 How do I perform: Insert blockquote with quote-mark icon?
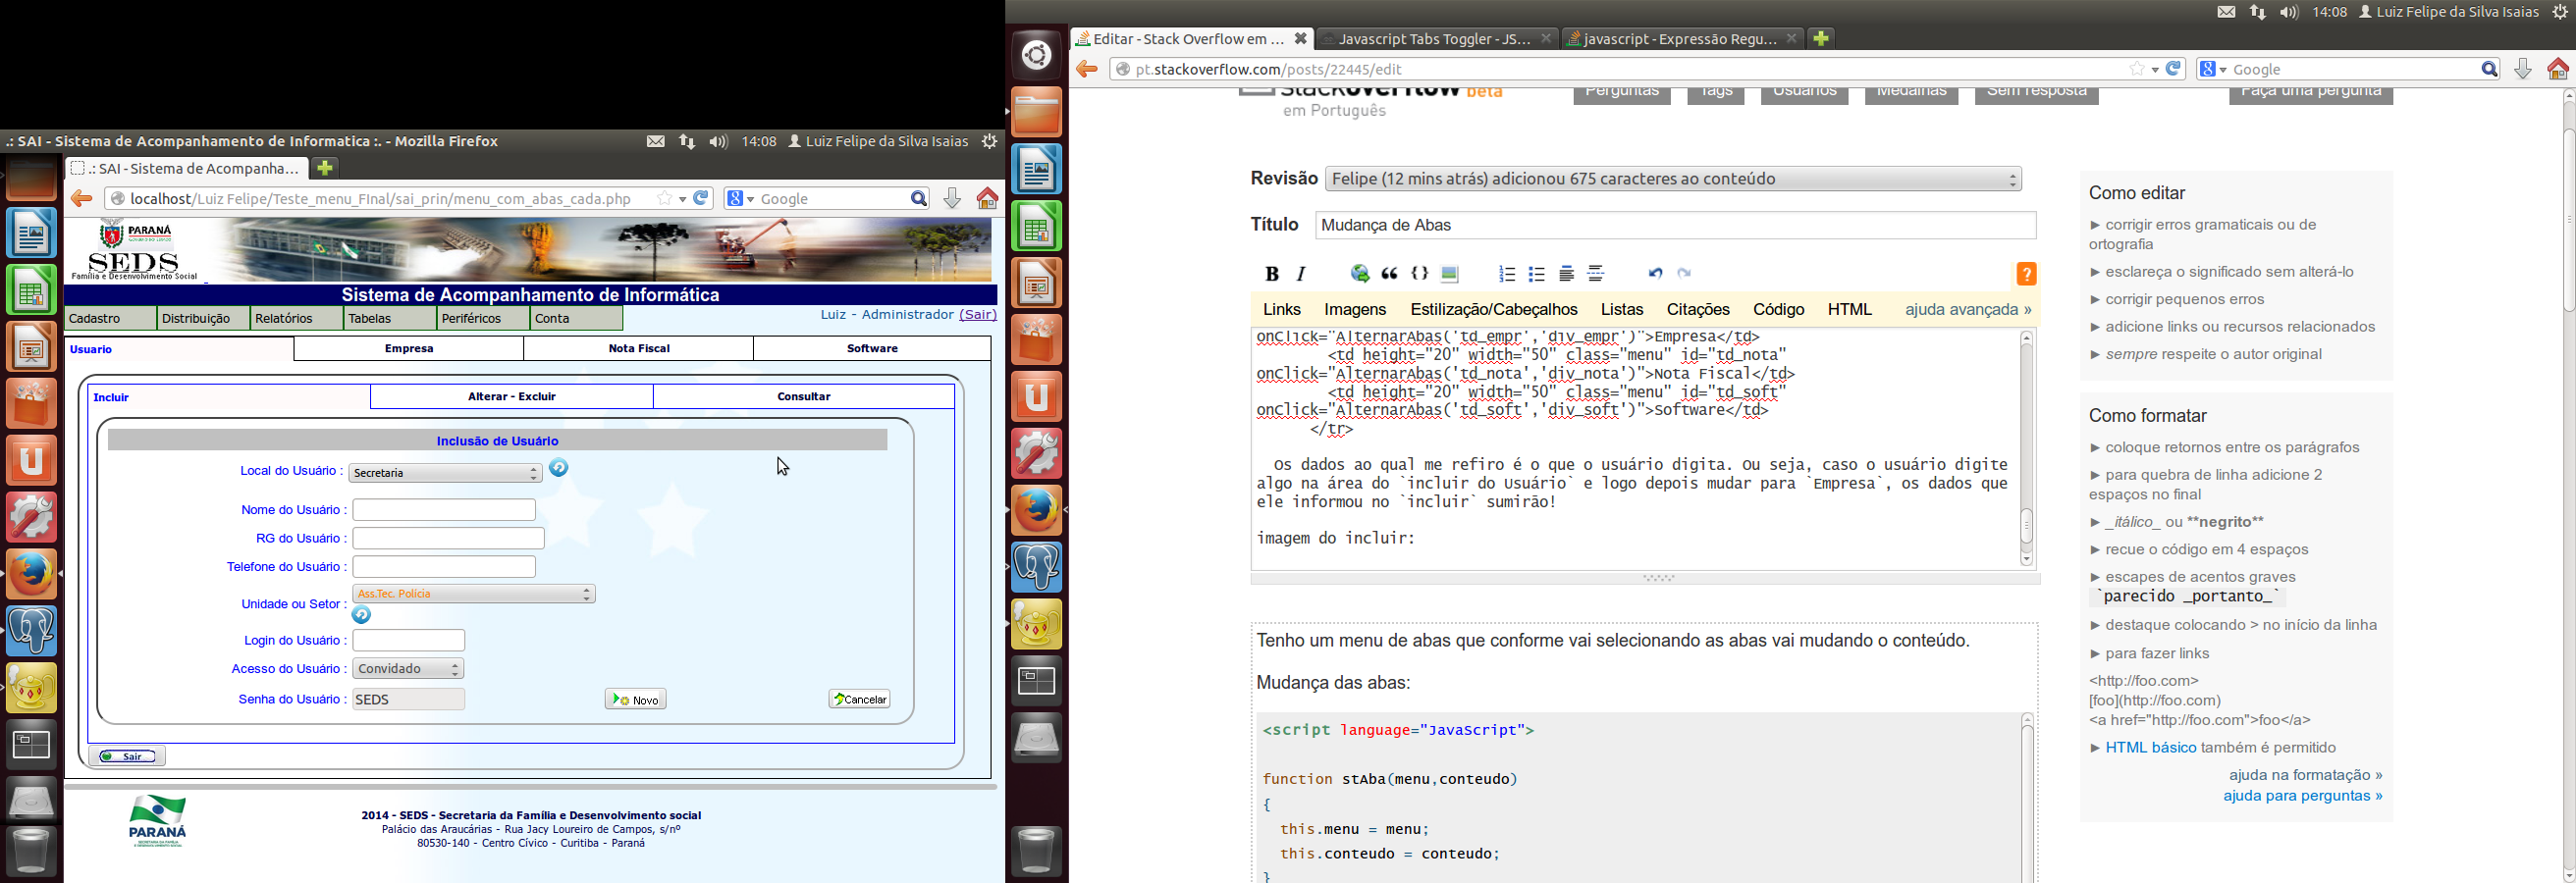pyautogui.click(x=1390, y=274)
